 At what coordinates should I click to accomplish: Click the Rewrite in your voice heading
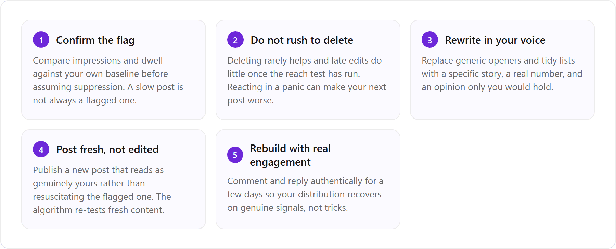(x=495, y=40)
